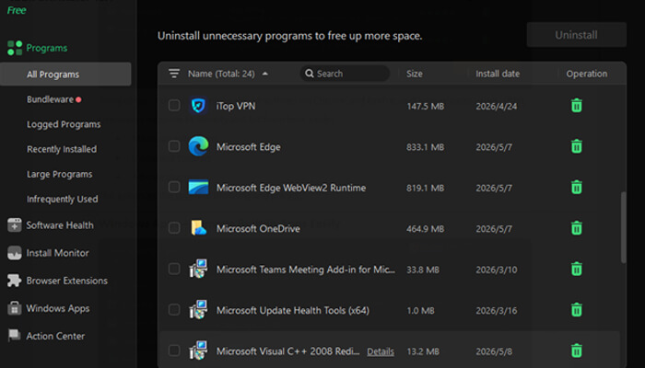Check the Microsoft Edge checkbox
Viewport: 645px width, 368px height.
click(174, 146)
